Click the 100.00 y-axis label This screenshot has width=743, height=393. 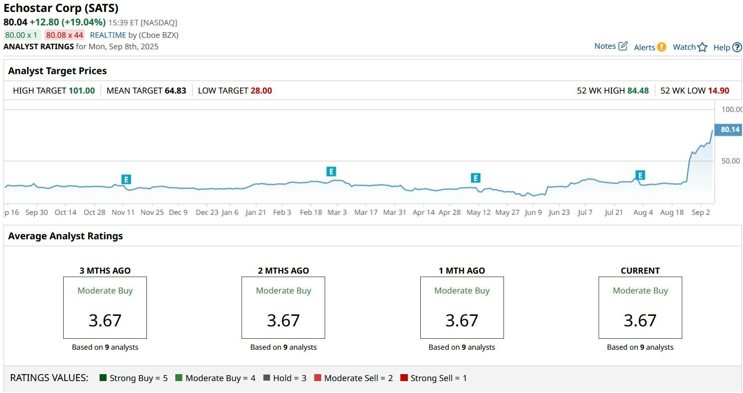pos(732,109)
